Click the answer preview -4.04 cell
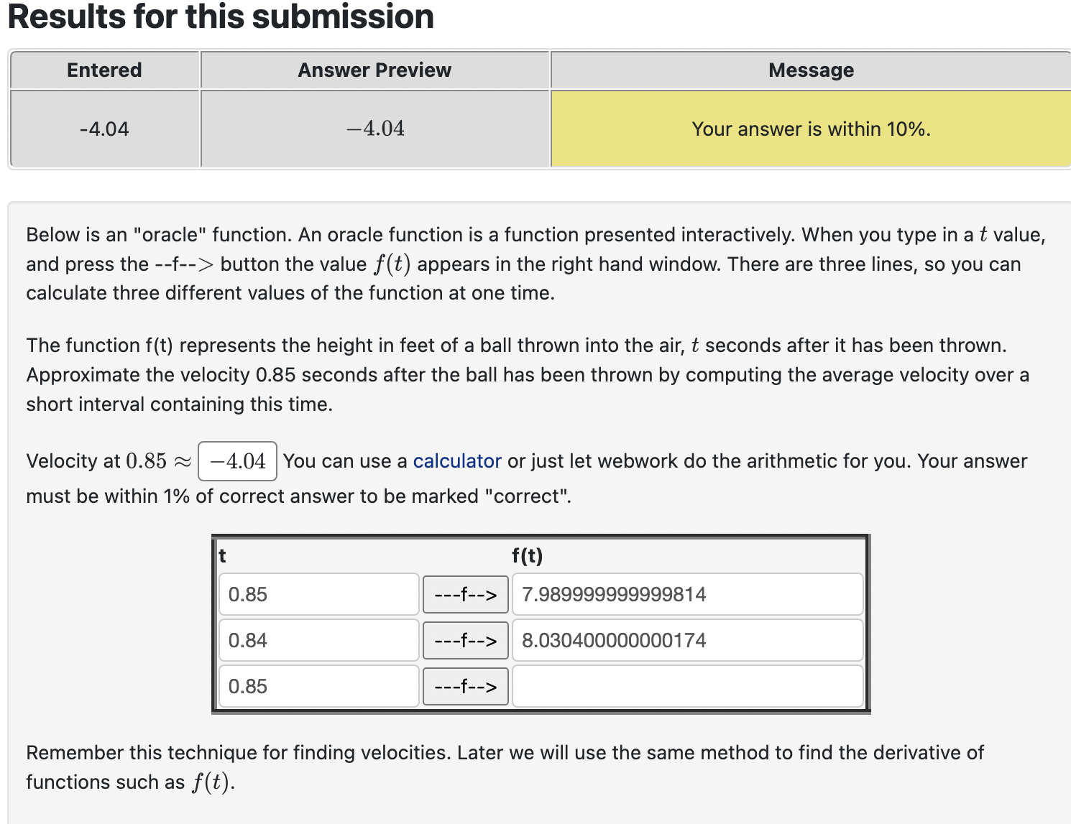 coord(374,129)
